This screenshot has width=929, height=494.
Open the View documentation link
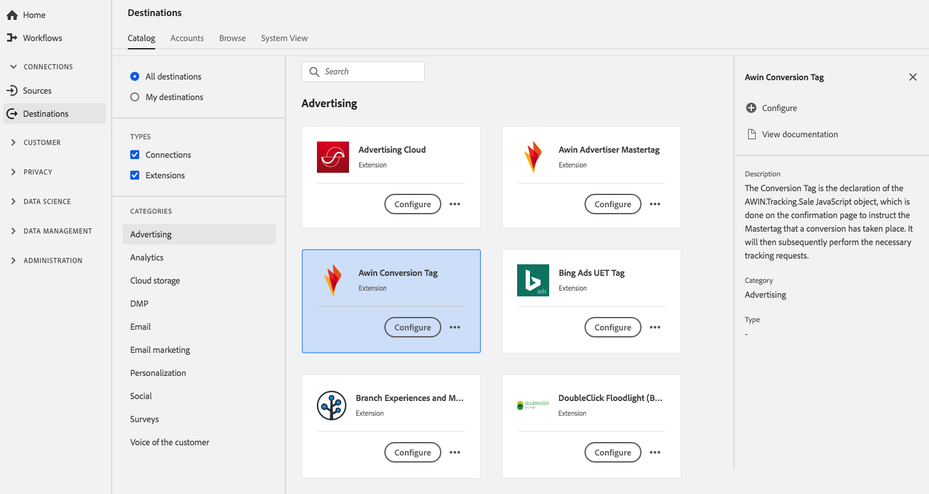800,134
